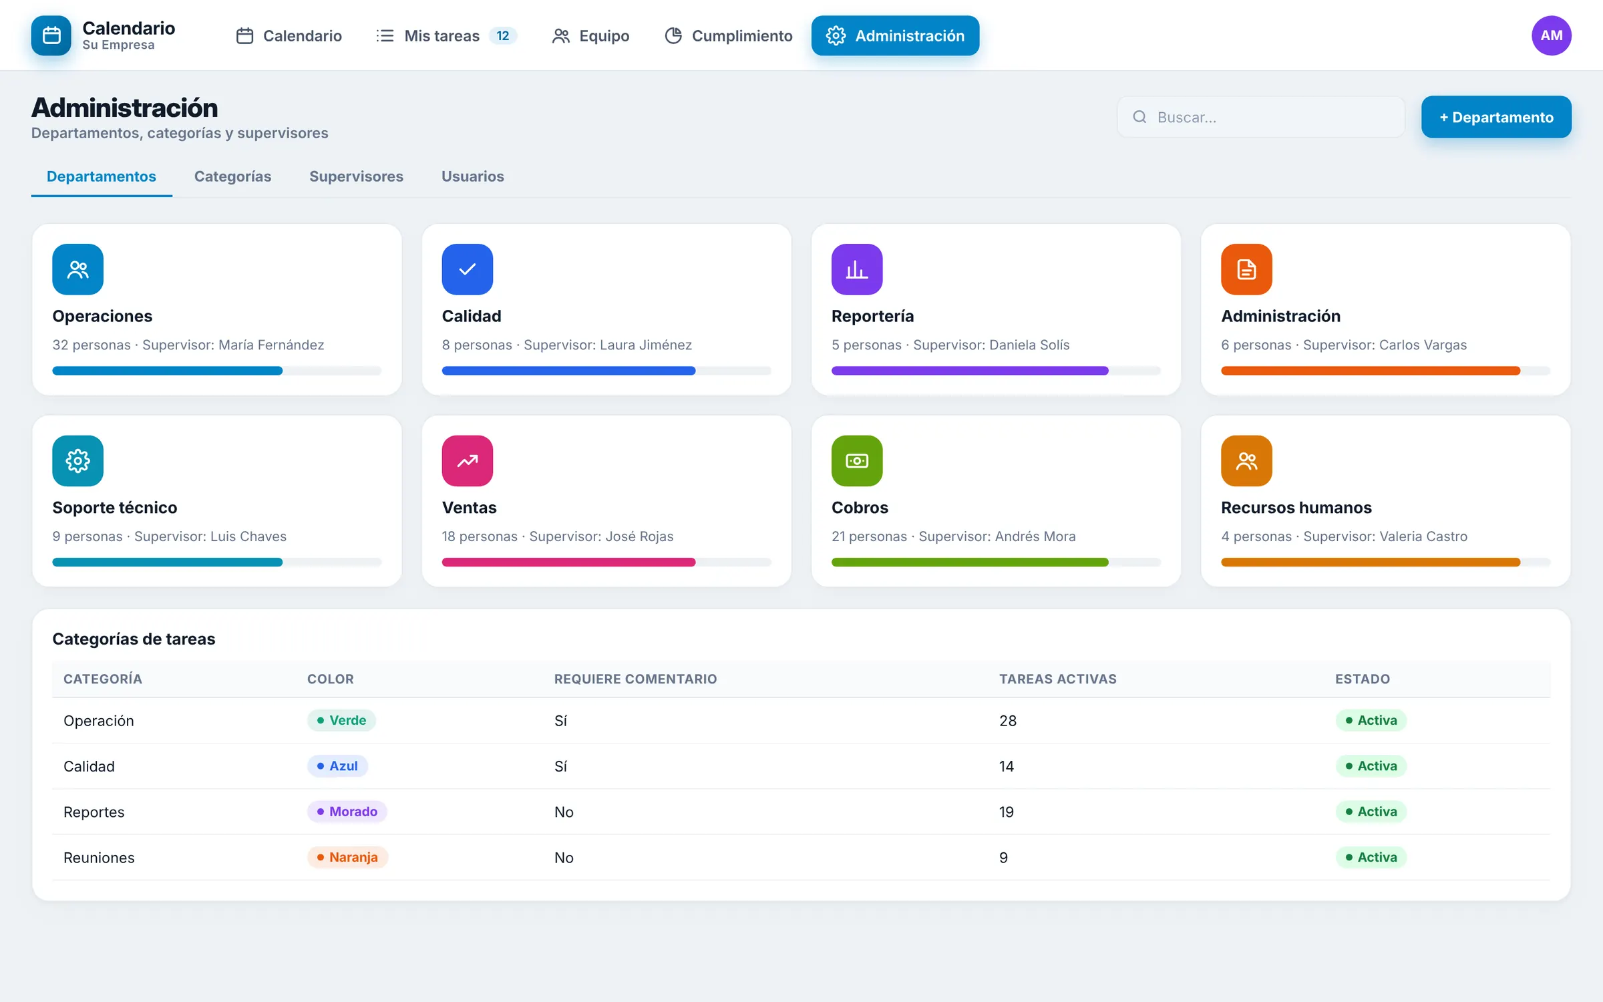Click the Operaciones progress bar
Viewport: 1603px width, 1002px height.
pyautogui.click(x=216, y=371)
